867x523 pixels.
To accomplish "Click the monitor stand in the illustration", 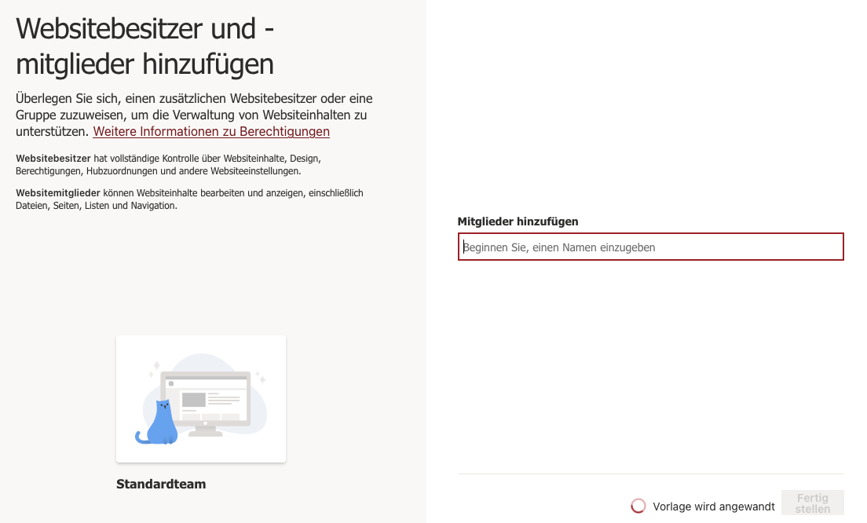I will [x=206, y=429].
